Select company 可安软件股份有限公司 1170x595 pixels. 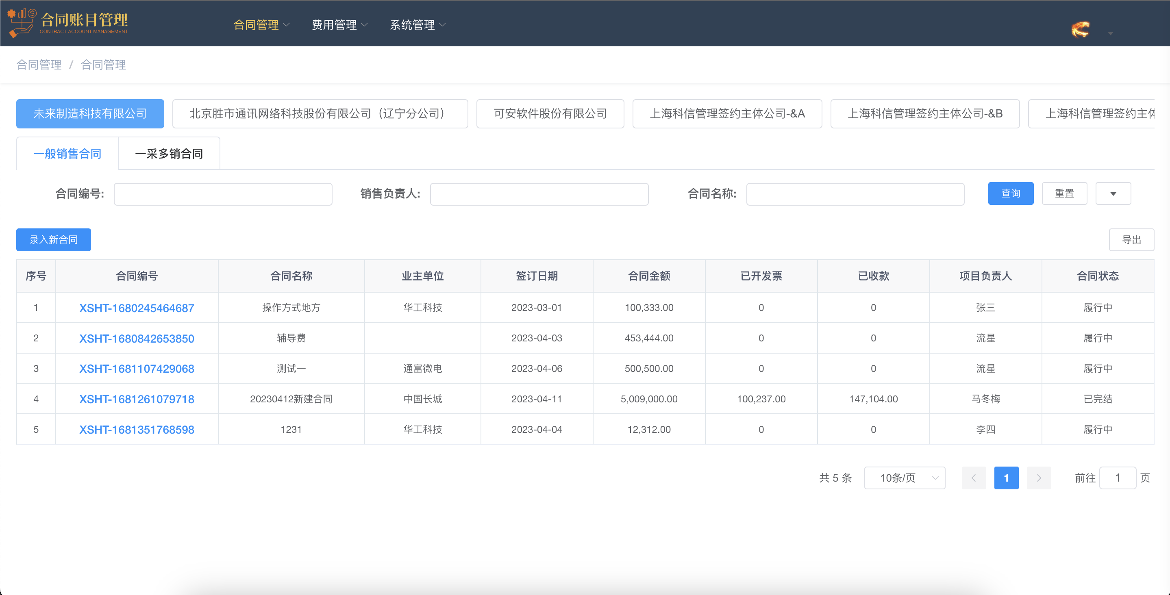coord(550,113)
